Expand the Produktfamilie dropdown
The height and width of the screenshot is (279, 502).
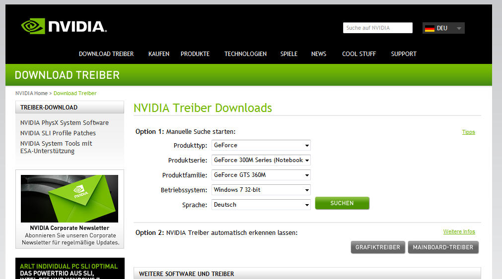point(261,175)
